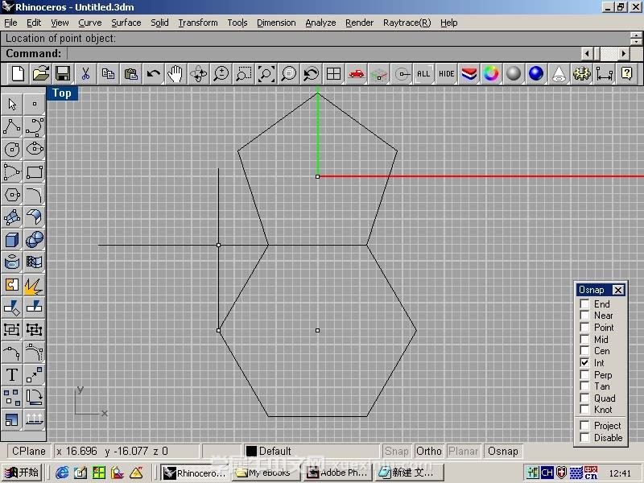
Task: Select the Circle tool
Action: (12, 149)
